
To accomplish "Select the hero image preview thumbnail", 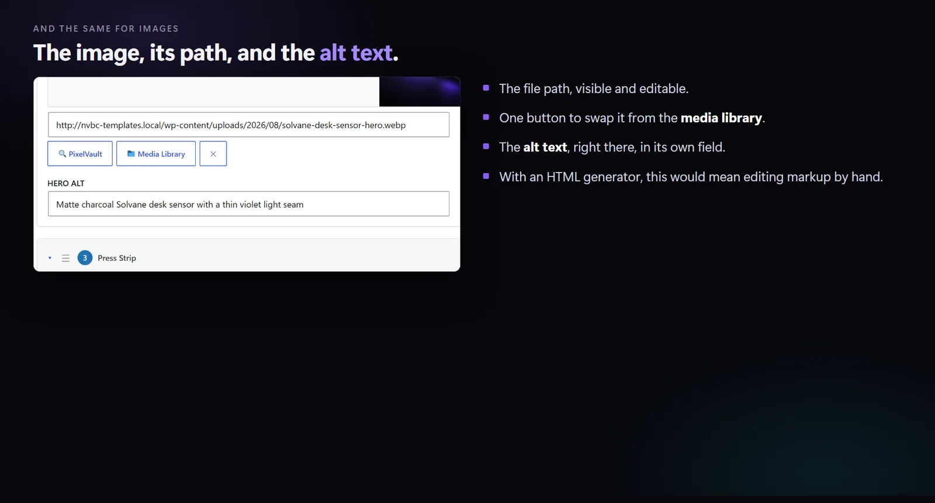I will (420, 92).
